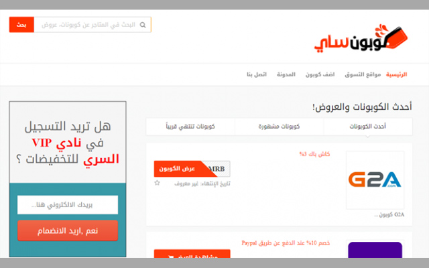The image size is (429, 268).
Task: Click the magnifier icon in search box
Action: pyautogui.click(x=143, y=25)
